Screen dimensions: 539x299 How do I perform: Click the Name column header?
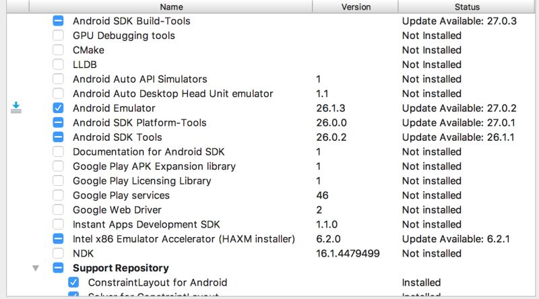point(171,7)
